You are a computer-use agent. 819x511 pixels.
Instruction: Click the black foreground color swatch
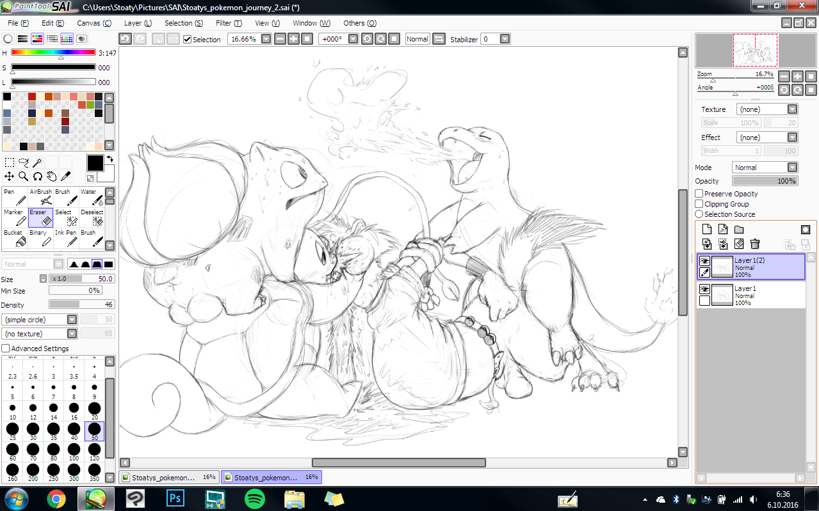click(95, 163)
